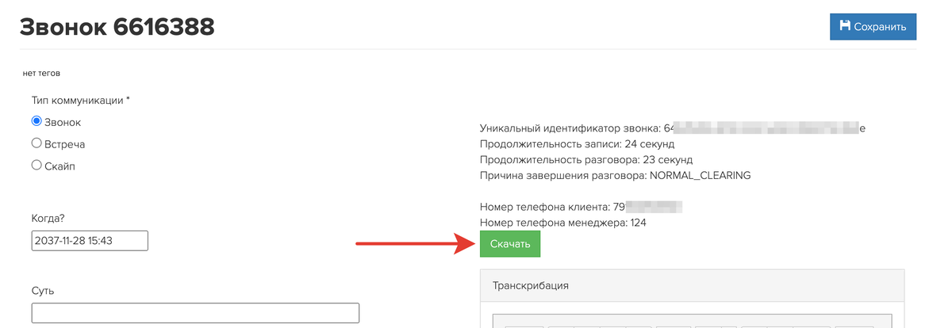952x328 pixels.
Task: Click the Номер телефона клиента line
Action: [x=552, y=208]
